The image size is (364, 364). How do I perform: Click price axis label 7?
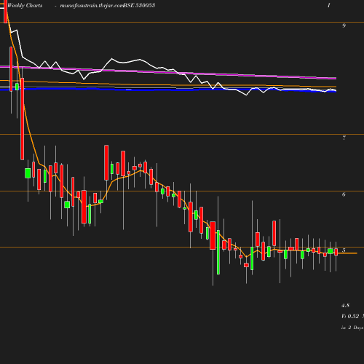344,138
